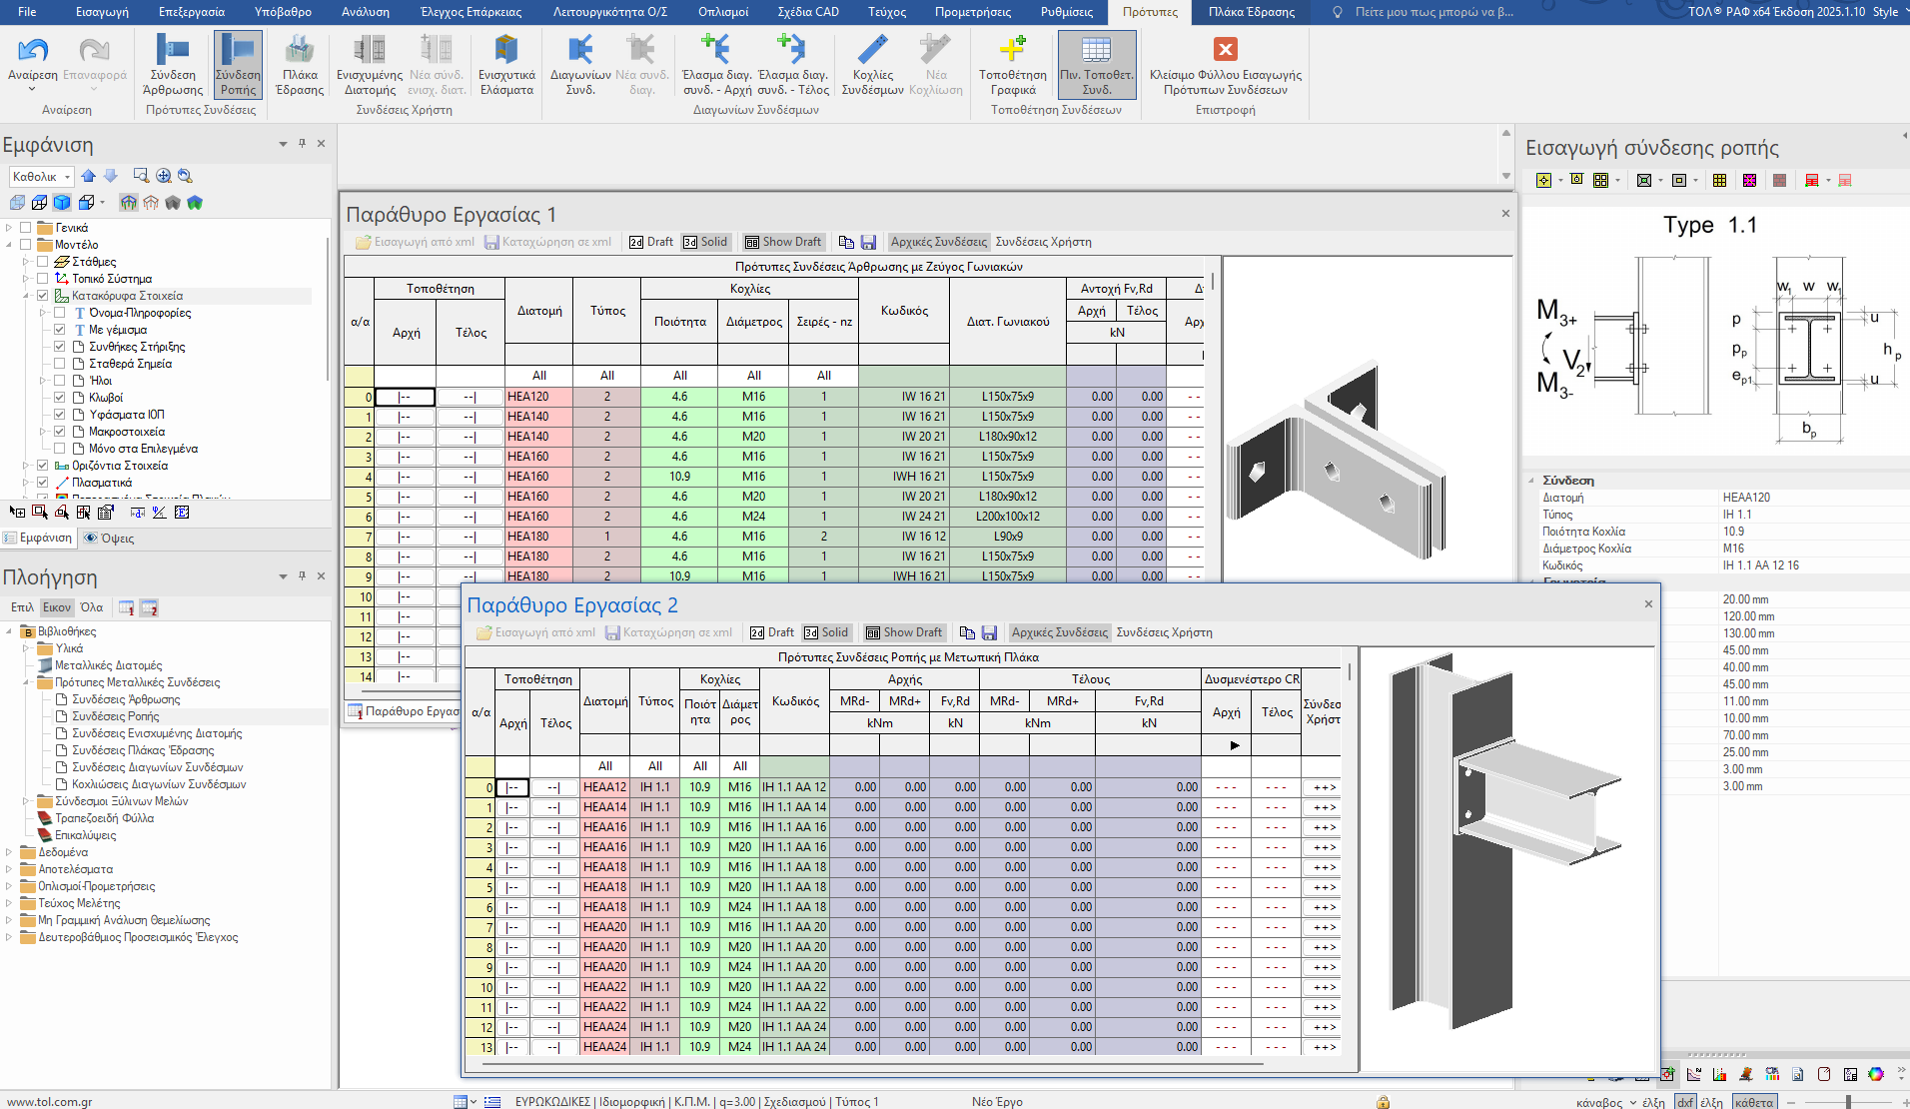Open the Οπλισμοί ribbon tab
This screenshot has height=1109, width=1910.
click(722, 12)
